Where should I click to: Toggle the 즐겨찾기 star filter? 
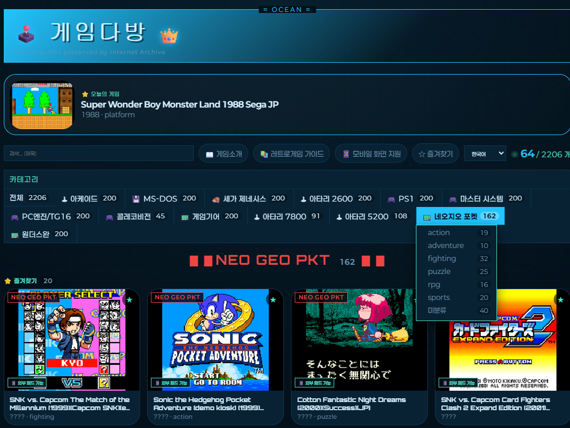pyautogui.click(x=435, y=153)
